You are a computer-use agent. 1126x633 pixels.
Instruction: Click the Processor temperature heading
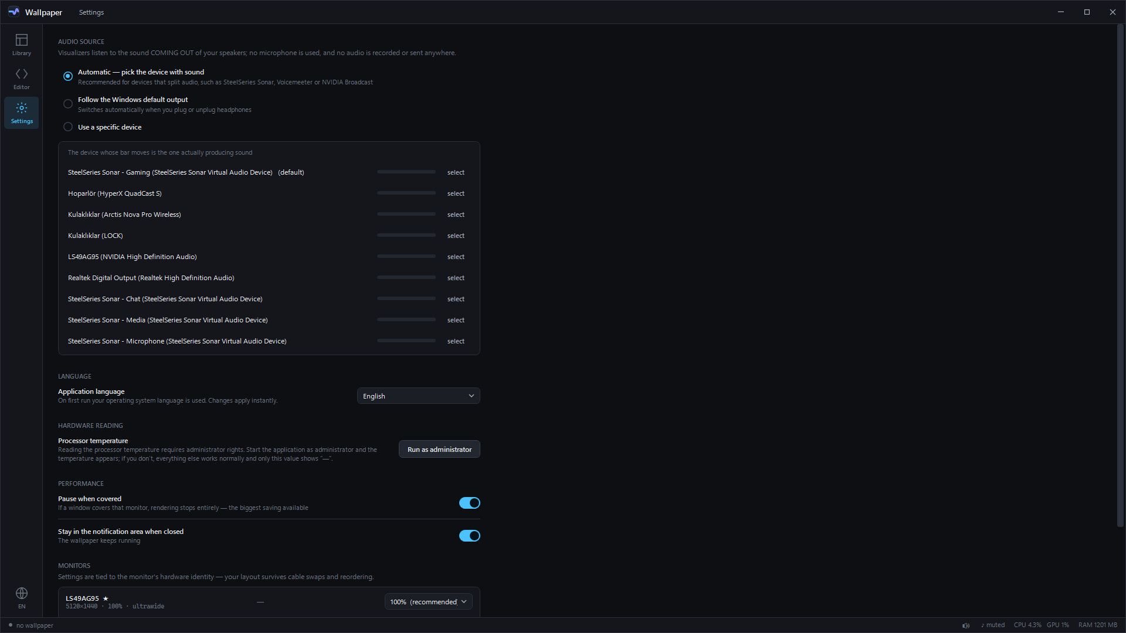(93, 441)
